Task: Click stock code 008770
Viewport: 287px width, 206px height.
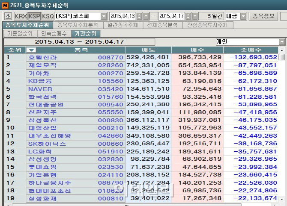Action: 111,58
